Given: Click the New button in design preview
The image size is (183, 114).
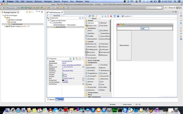Looking at the screenshot, I should (124, 45).
